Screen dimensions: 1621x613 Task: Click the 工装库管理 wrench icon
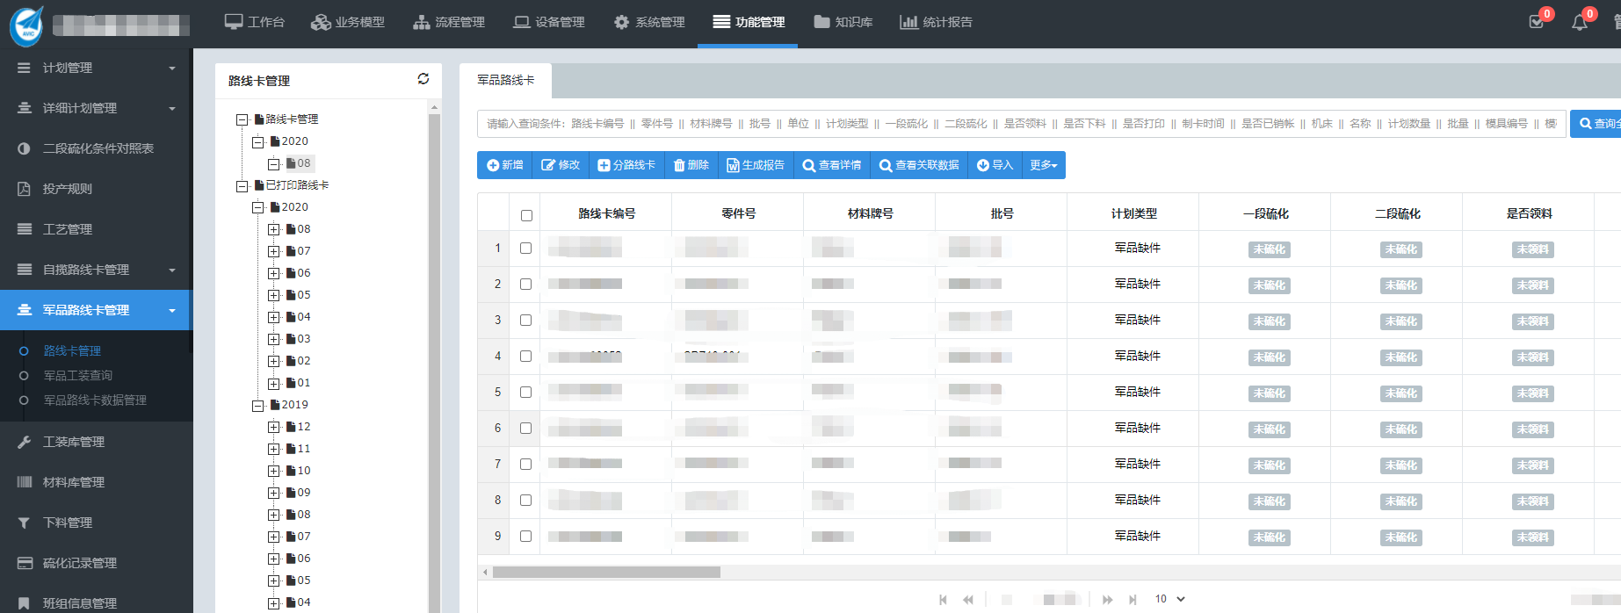pyautogui.click(x=25, y=442)
